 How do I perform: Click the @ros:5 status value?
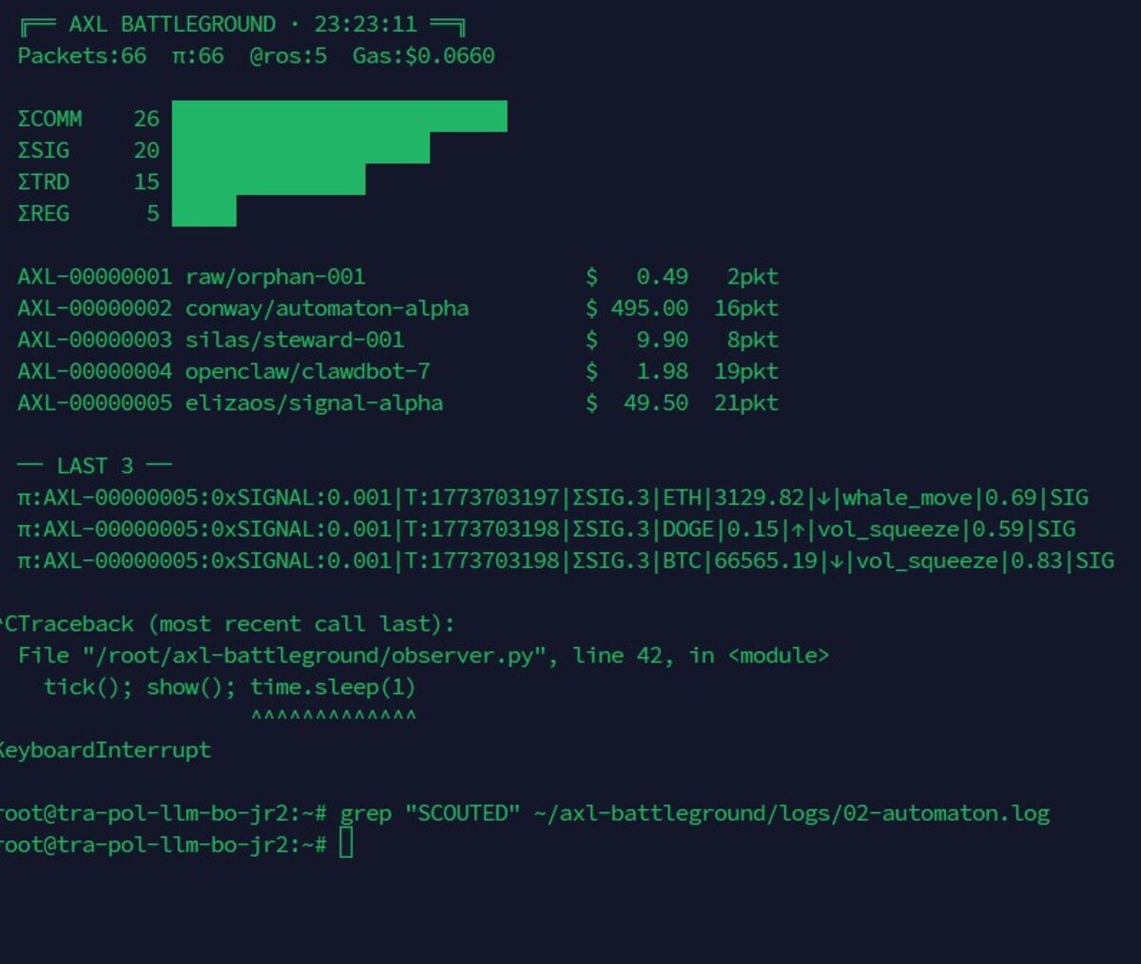287,56
